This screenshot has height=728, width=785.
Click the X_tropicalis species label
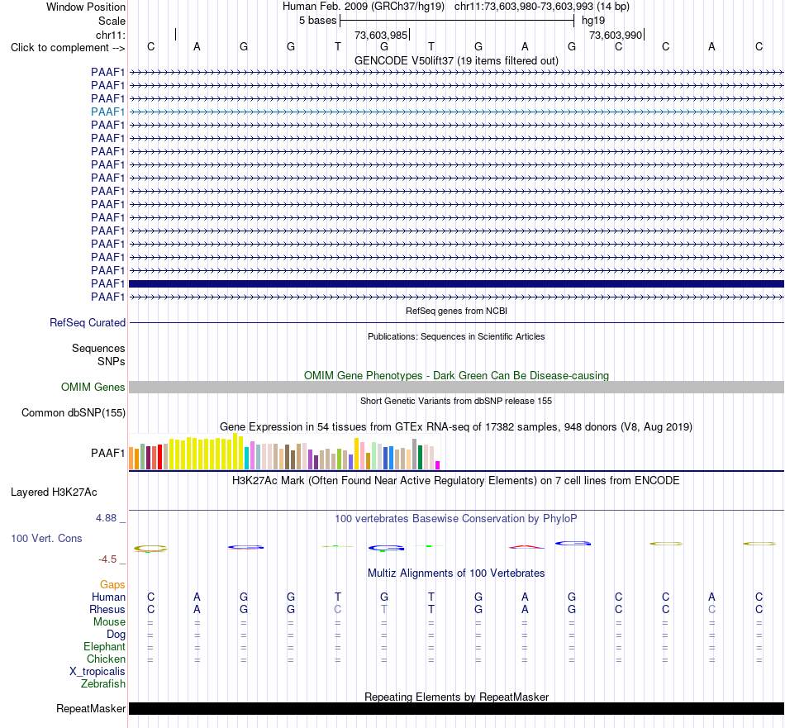(98, 672)
